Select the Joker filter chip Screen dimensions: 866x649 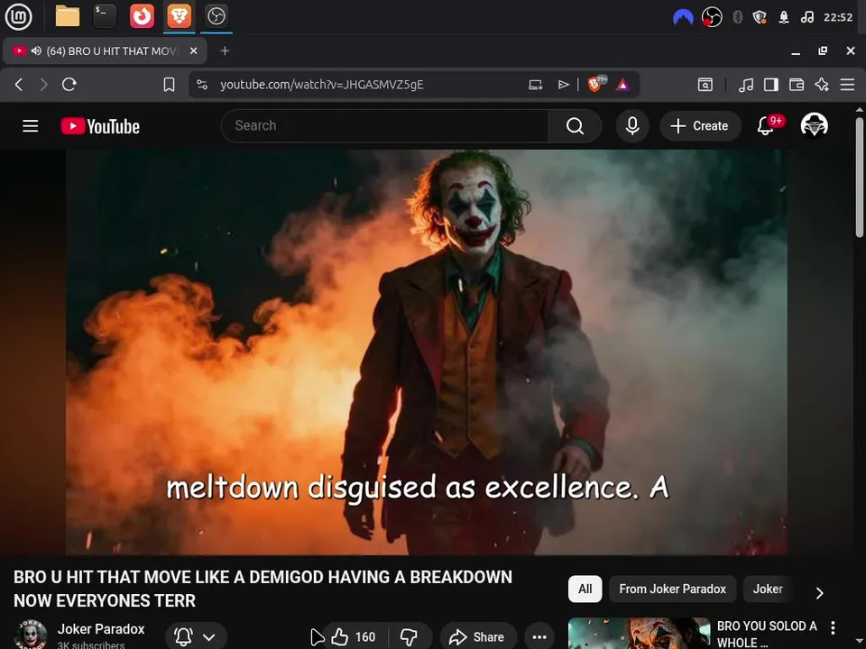768,589
